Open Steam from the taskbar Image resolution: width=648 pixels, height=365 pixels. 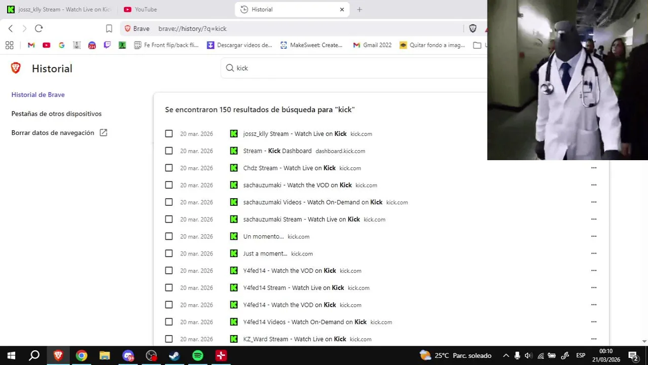click(x=174, y=355)
